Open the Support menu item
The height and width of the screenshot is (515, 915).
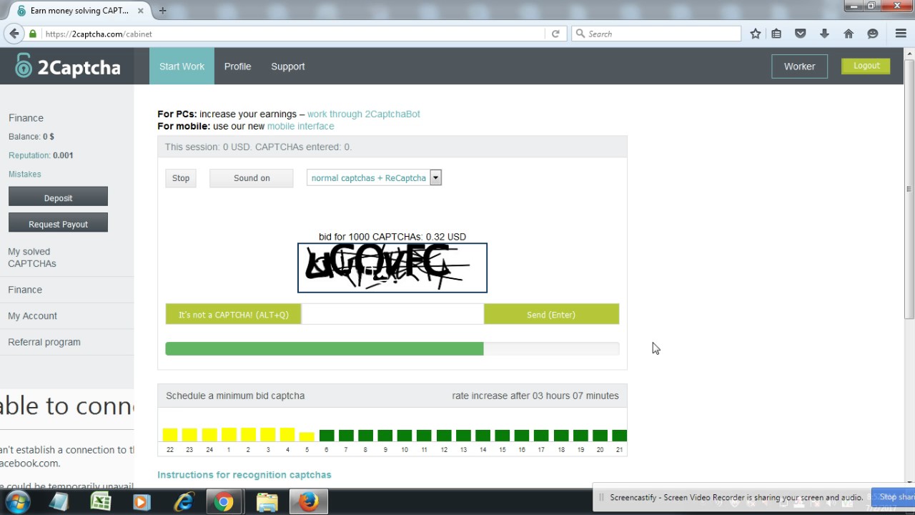pos(288,67)
